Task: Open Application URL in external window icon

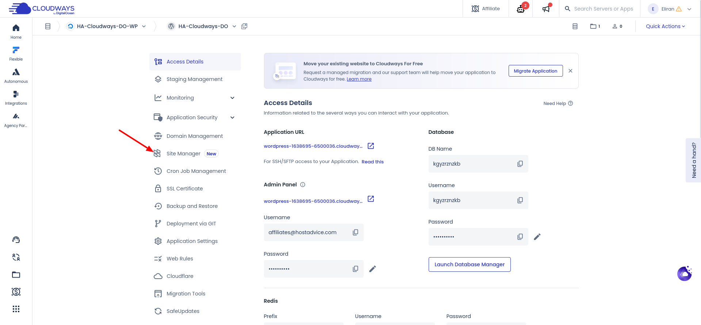Action: (371, 146)
